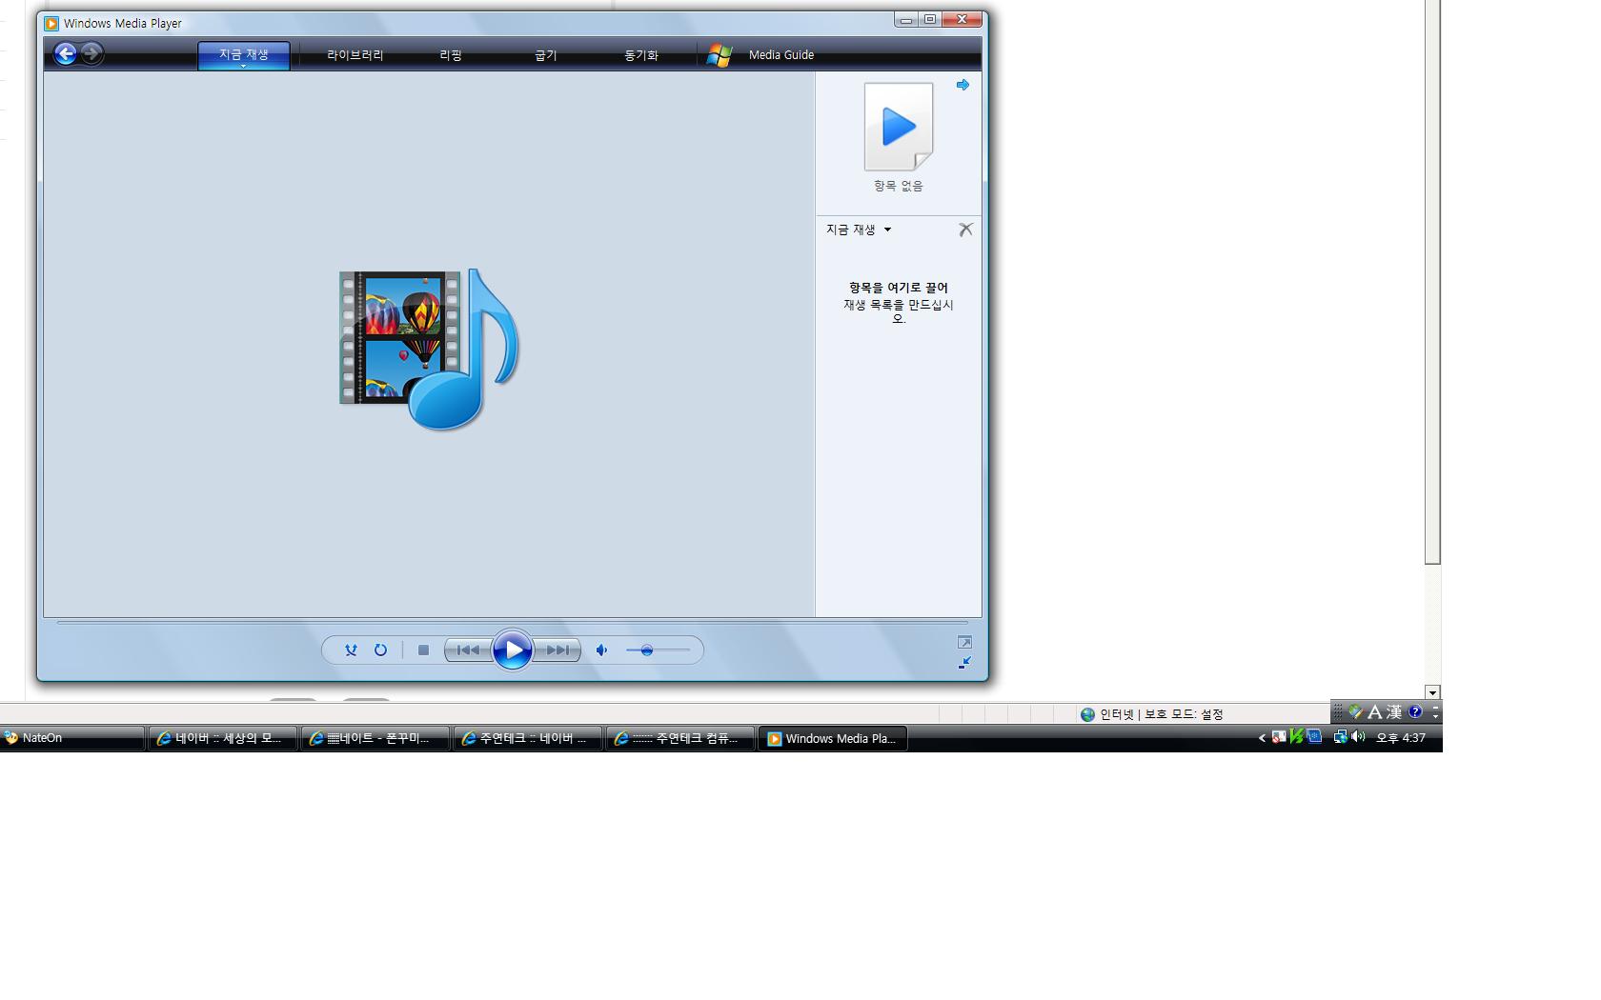This screenshot has height=1000, width=1601.
Task: Click the 항목 없음 label
Action: point(899,186)
